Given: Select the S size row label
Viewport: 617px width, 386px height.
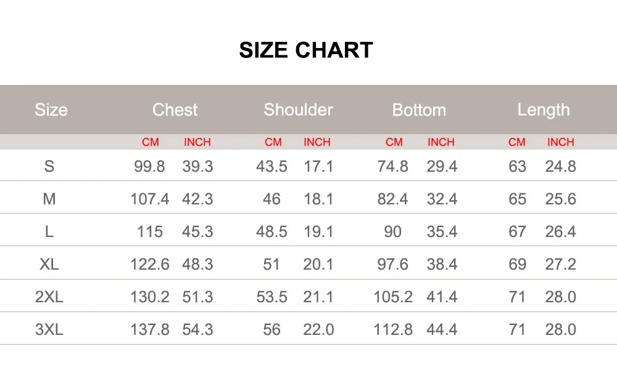Looking at the screenshot, I should 49,166.
